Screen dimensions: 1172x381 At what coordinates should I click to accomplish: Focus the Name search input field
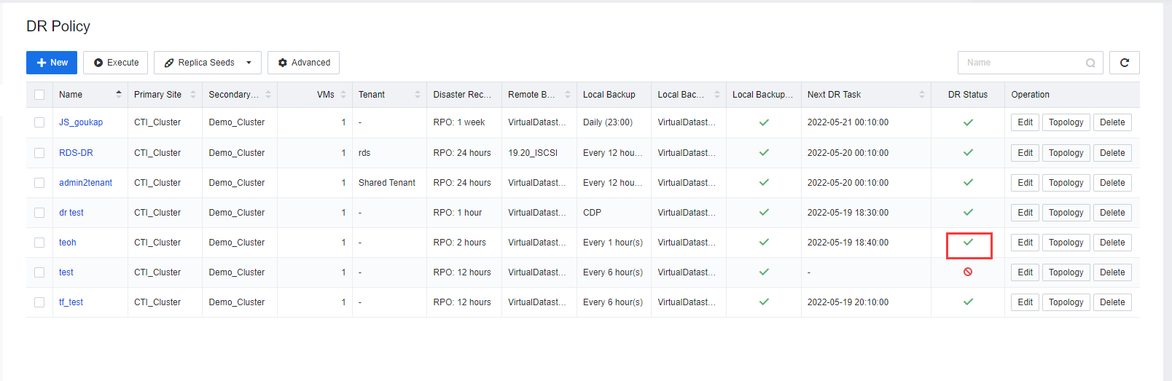[1020, 63]
